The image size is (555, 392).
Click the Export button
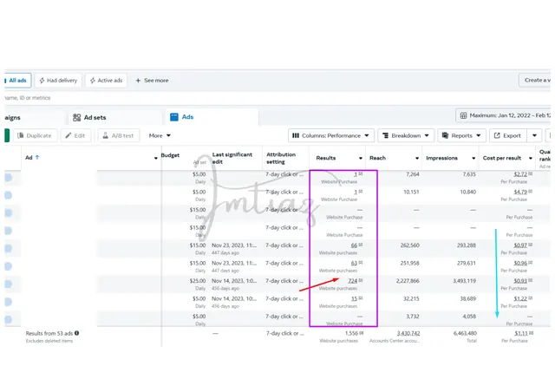pyautogui.click(x=508, y=135)
